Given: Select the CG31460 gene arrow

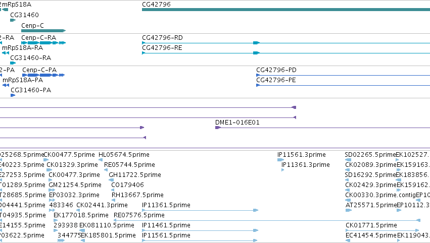Looking at the screenshot, I should point(13,20).
